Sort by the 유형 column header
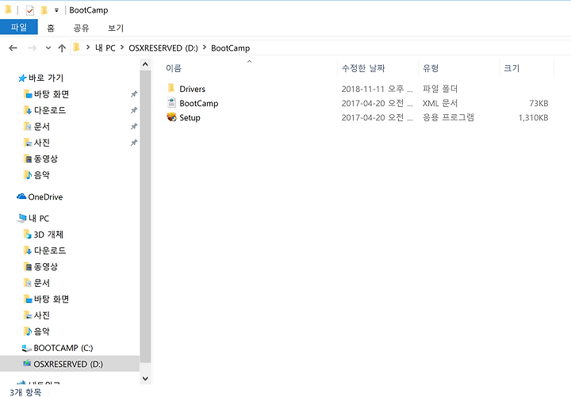The image size is (571, 397). [431, 68]
